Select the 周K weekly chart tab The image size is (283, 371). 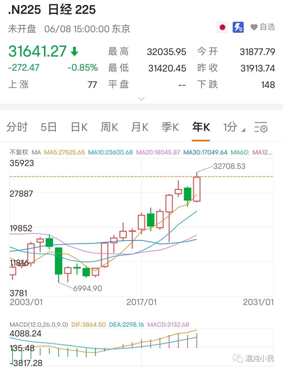coord(110,127)
